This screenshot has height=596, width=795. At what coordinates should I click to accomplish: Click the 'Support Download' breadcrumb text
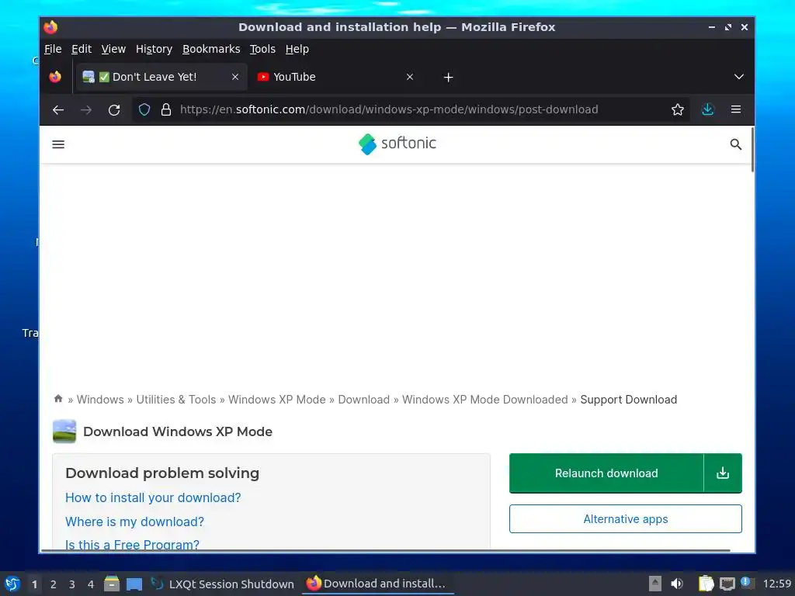coord(629,400)
